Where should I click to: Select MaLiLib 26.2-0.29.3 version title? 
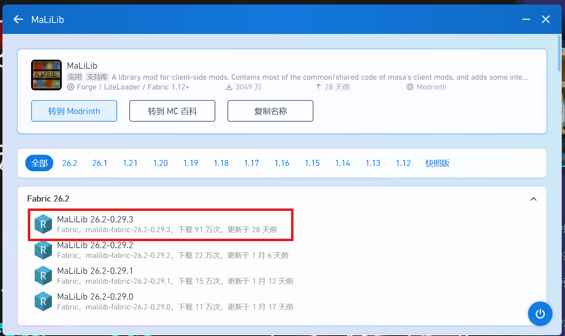tap(95, 220)
